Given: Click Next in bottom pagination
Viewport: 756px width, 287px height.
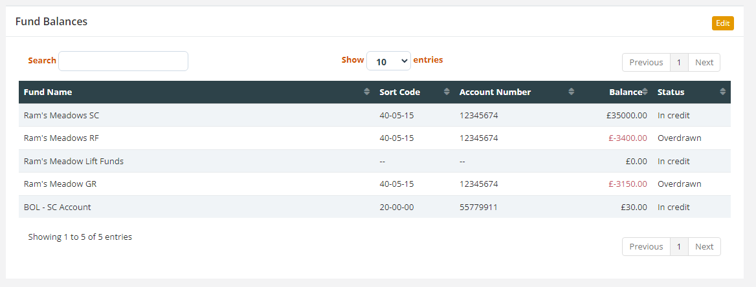Looking at the screenshot, I should tap(704, 246).
